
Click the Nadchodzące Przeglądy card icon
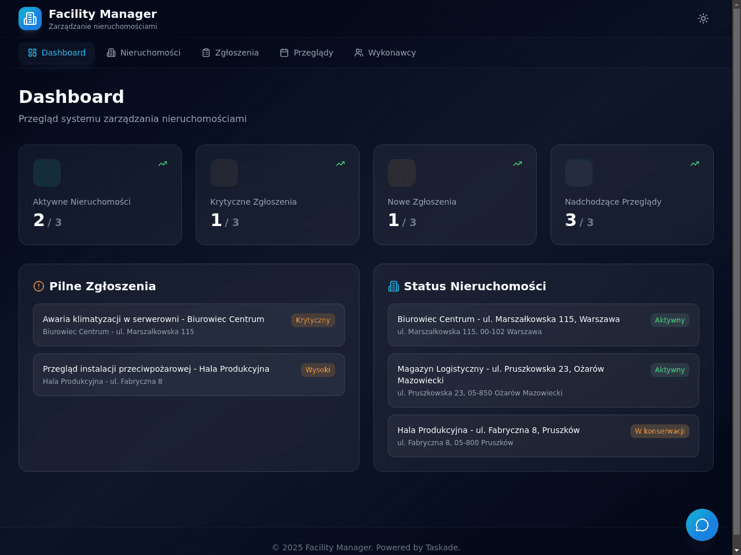[x=579, y=173]
